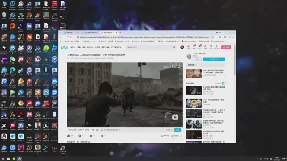Open Overwolf desktop shortcut
The image size is (287, 161).
pyautogui.click(x=29, y=126)
